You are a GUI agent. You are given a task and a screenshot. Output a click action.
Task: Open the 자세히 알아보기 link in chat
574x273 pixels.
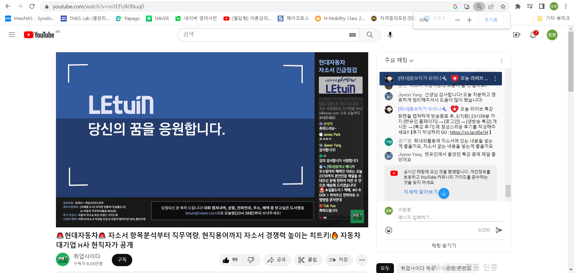[420, 192]
